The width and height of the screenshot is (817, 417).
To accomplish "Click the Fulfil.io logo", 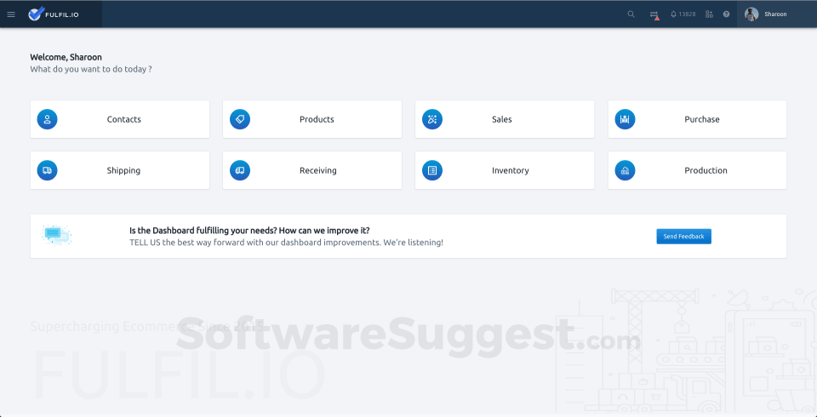I will click(x=54, y=14).
